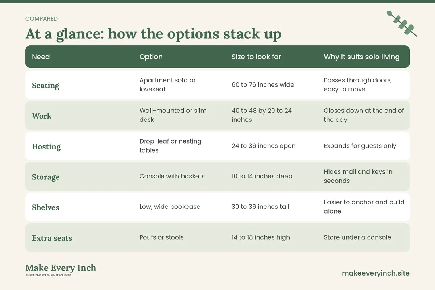The width and height of the screenshot is (435, 290).
Task: Select the Need column header
Action: click(x=41, y=57)
